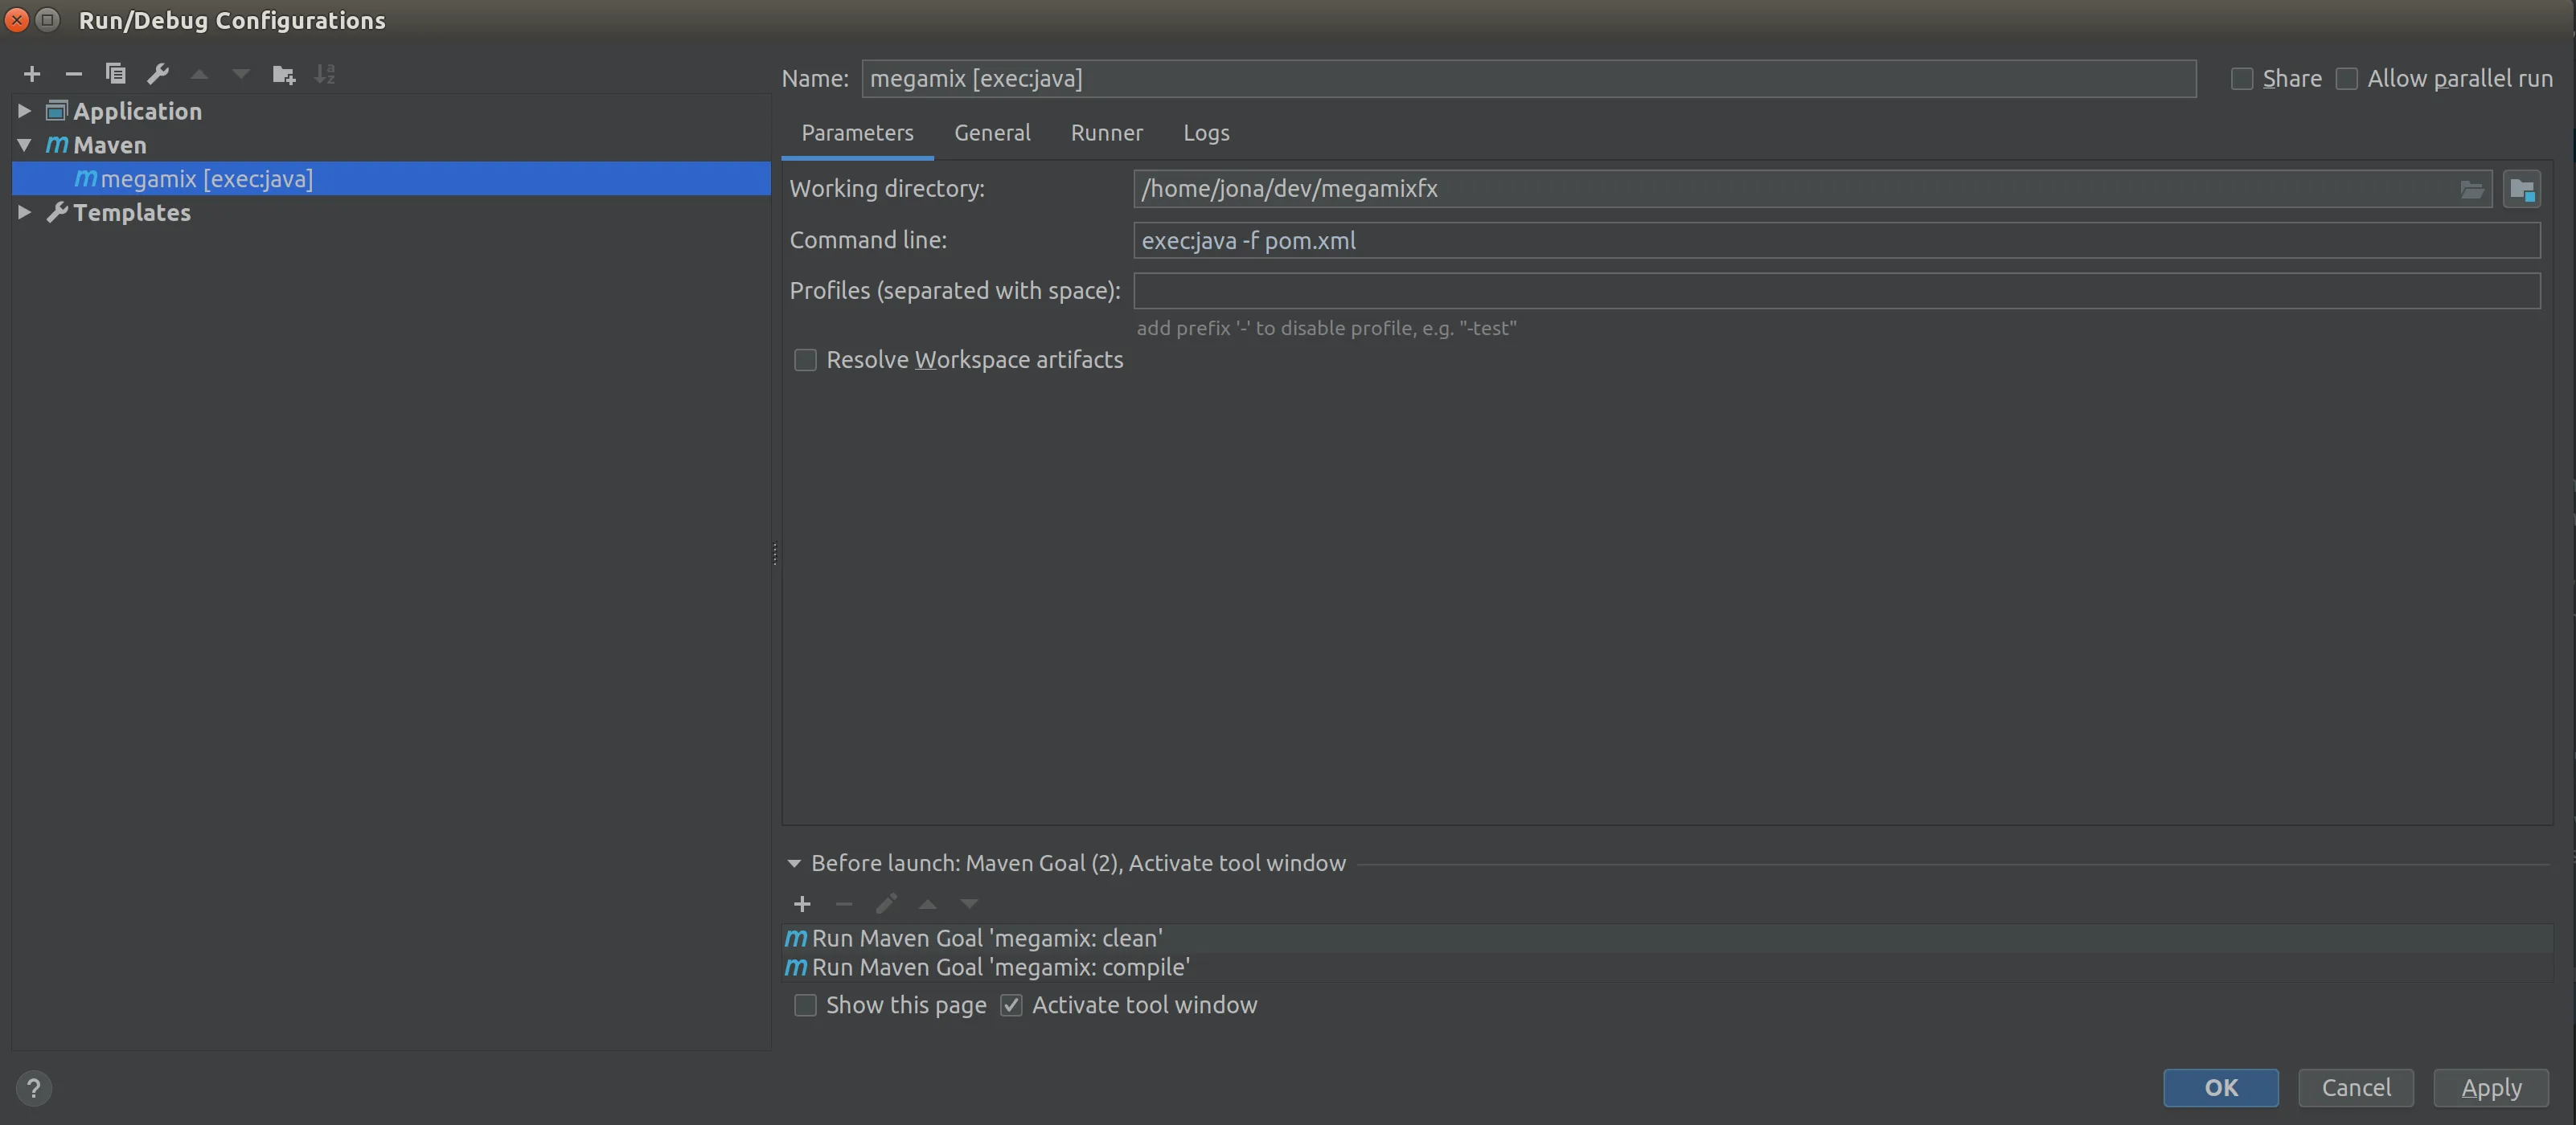The height and width of the screenshot is (1125, 2576).
Task: Collapse the Before launch section
Action: click(x=794, y=863)
